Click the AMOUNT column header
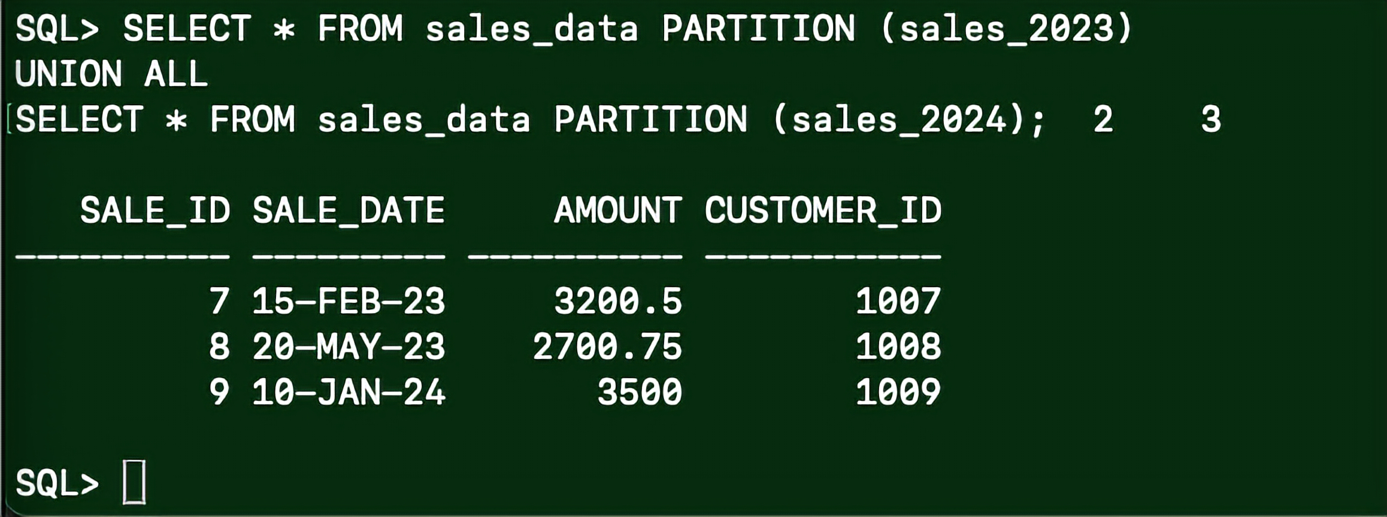1387x517 pixels. click(618, 210)
